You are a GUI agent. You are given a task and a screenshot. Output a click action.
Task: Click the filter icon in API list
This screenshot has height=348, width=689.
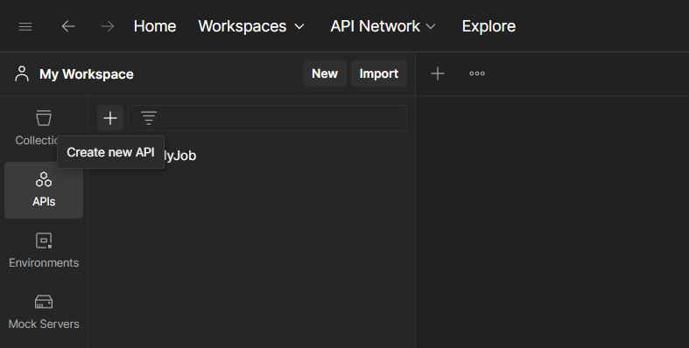[149, 118]
